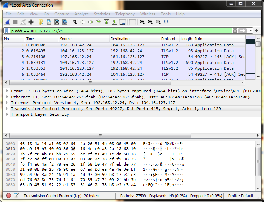
Task: Reload this capture file
Action: [x=65, y=22]
